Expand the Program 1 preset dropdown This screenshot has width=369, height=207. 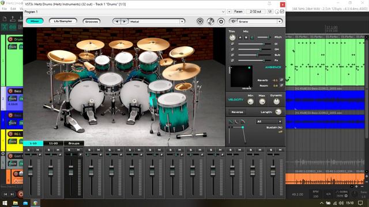(x=223, y=11)
